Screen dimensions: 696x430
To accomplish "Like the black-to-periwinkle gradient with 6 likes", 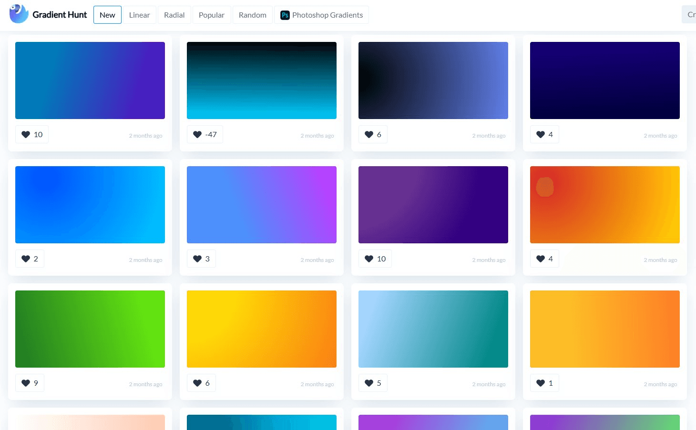I will click(x=373, y=134).
